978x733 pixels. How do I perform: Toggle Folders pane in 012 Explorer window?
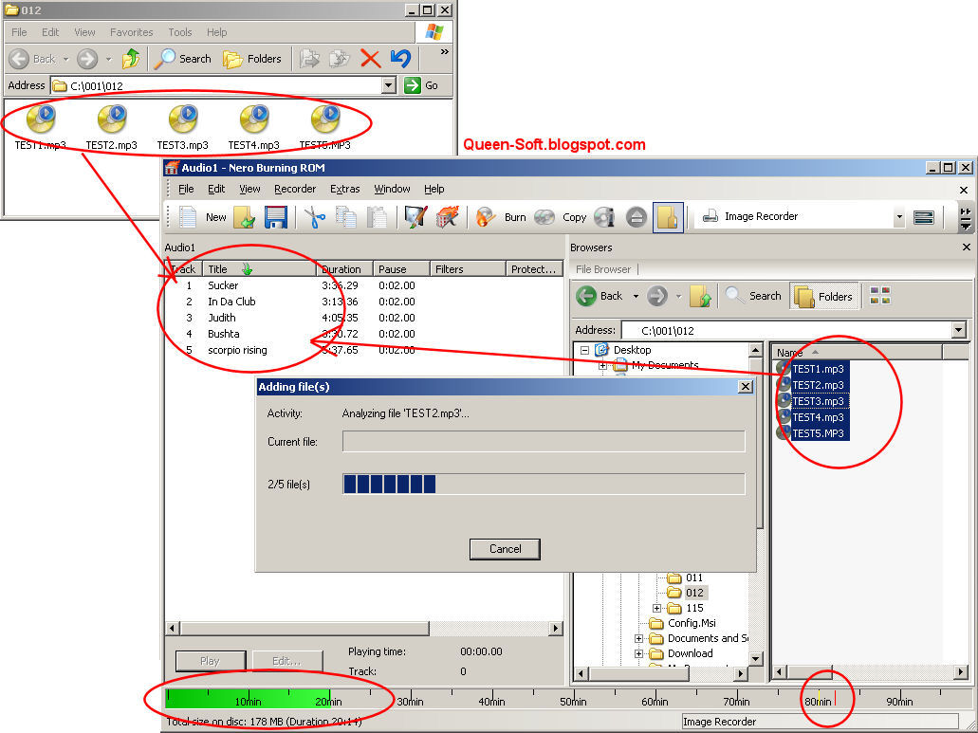pyautogui.click(x=252, y=59)
